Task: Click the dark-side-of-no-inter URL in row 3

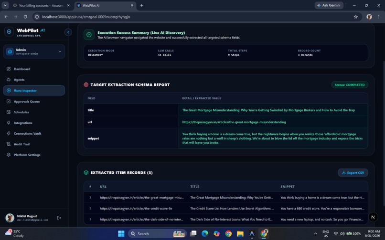Action: click(x=141, y=220)
